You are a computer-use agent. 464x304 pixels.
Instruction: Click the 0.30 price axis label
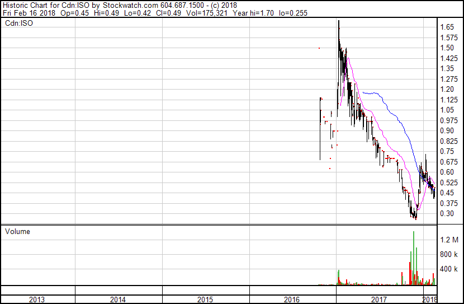(447, 214)
